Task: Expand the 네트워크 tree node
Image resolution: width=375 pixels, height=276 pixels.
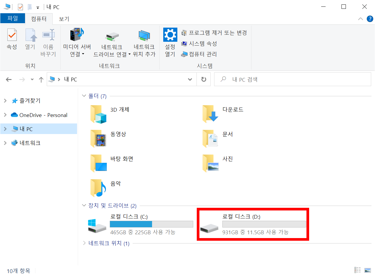Action: coord(5,143)
